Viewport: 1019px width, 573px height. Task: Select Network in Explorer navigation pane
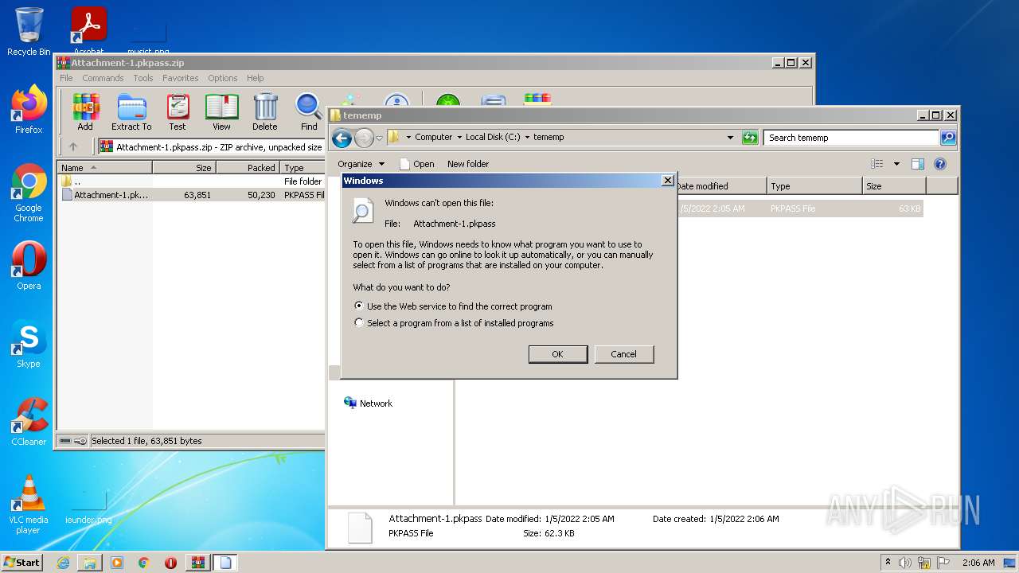click(x=369, y=403)
